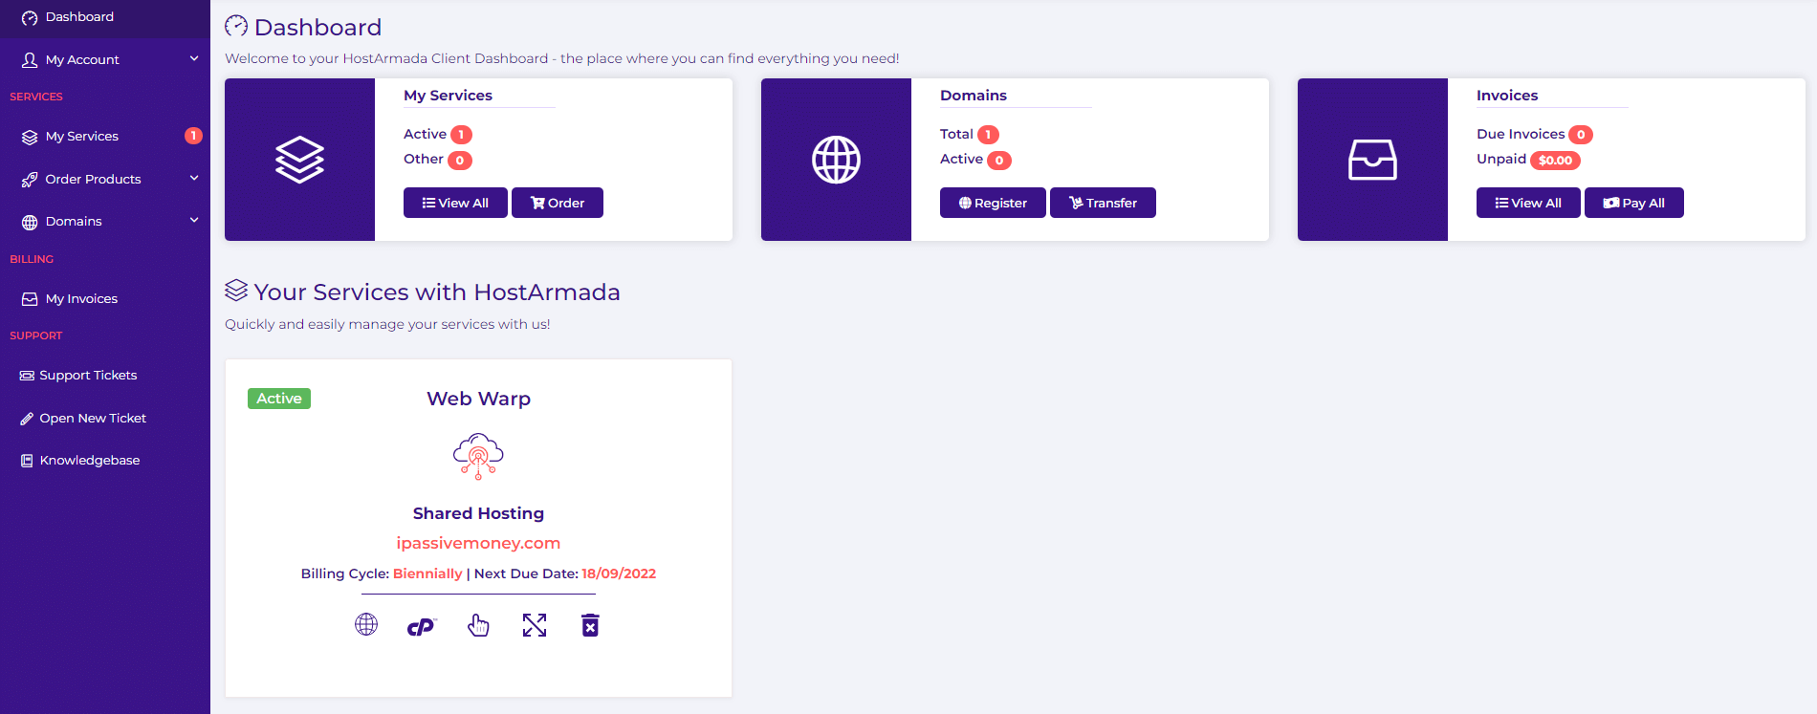Click the trash cancel icon under Web Warp
1817x714 pixels.
[590, 625]
